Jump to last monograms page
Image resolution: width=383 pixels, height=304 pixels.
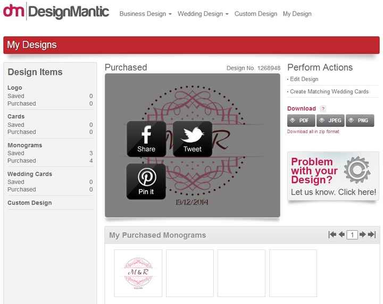click(372, 234)
